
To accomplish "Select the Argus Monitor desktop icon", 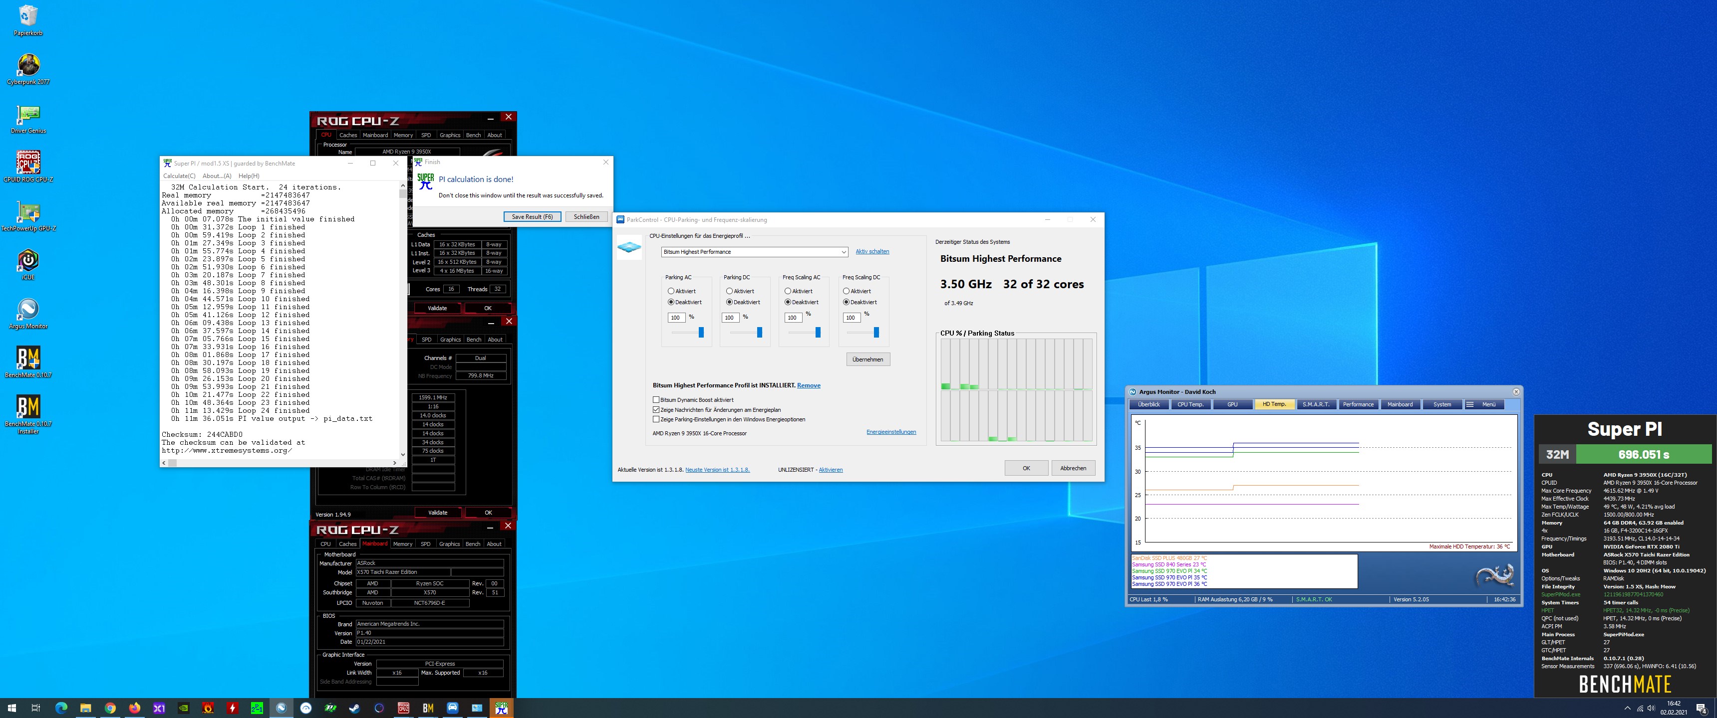I will pyautogui.click(x=28, y=313).
